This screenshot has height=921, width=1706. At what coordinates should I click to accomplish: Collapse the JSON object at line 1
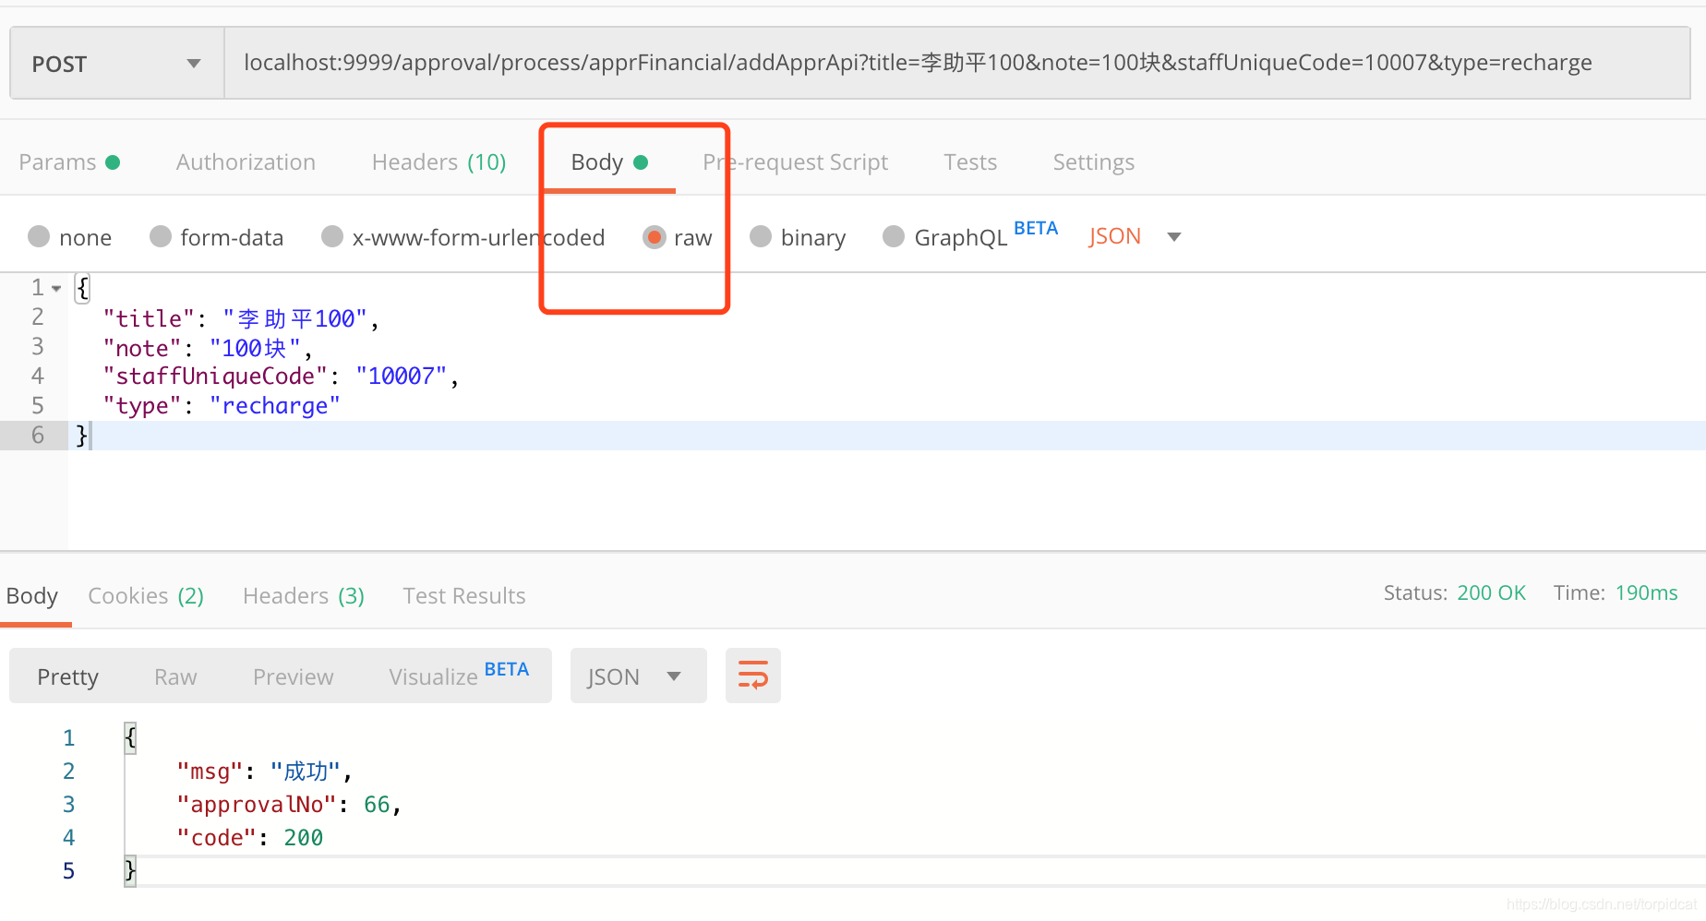58,287
